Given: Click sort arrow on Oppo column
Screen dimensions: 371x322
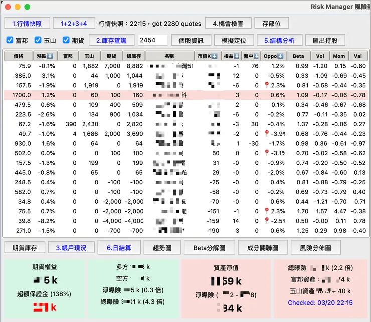Looking at the screenshot, I should [x=280, y=56].
